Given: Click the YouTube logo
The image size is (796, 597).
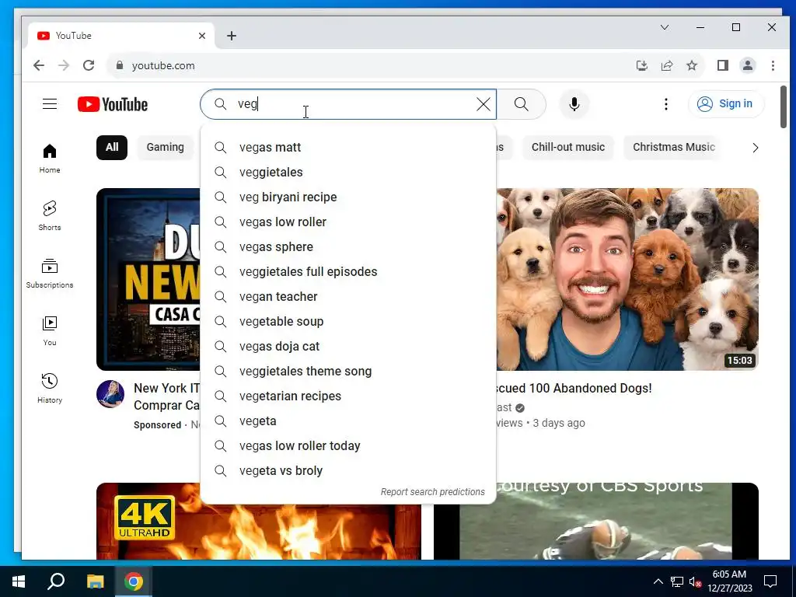Looking at the screenshot, I should point(113,104).
